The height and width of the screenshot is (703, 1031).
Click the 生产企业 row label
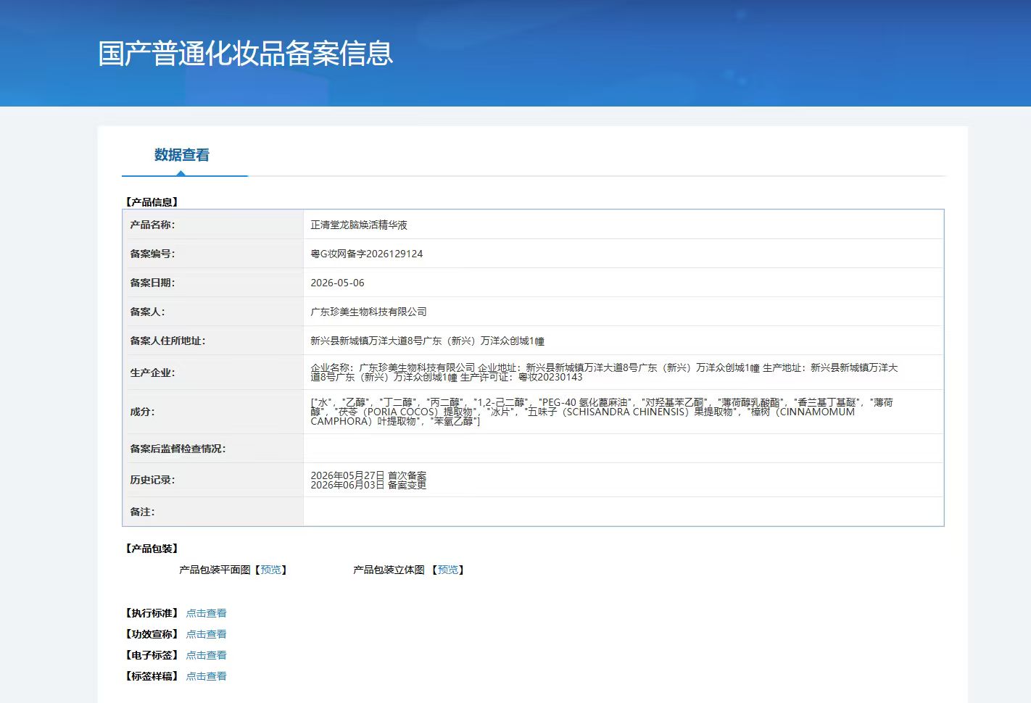tap(152, 373)
